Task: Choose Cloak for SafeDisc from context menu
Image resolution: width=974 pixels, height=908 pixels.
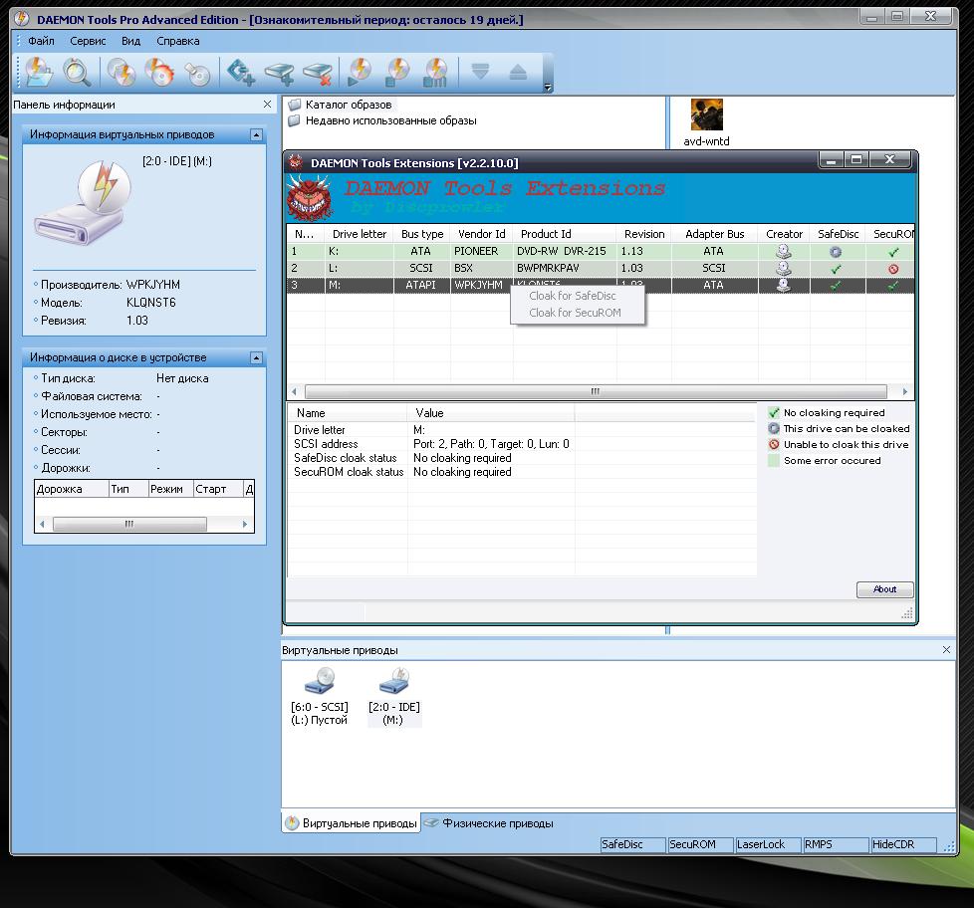Action: [x=577, y=296]
